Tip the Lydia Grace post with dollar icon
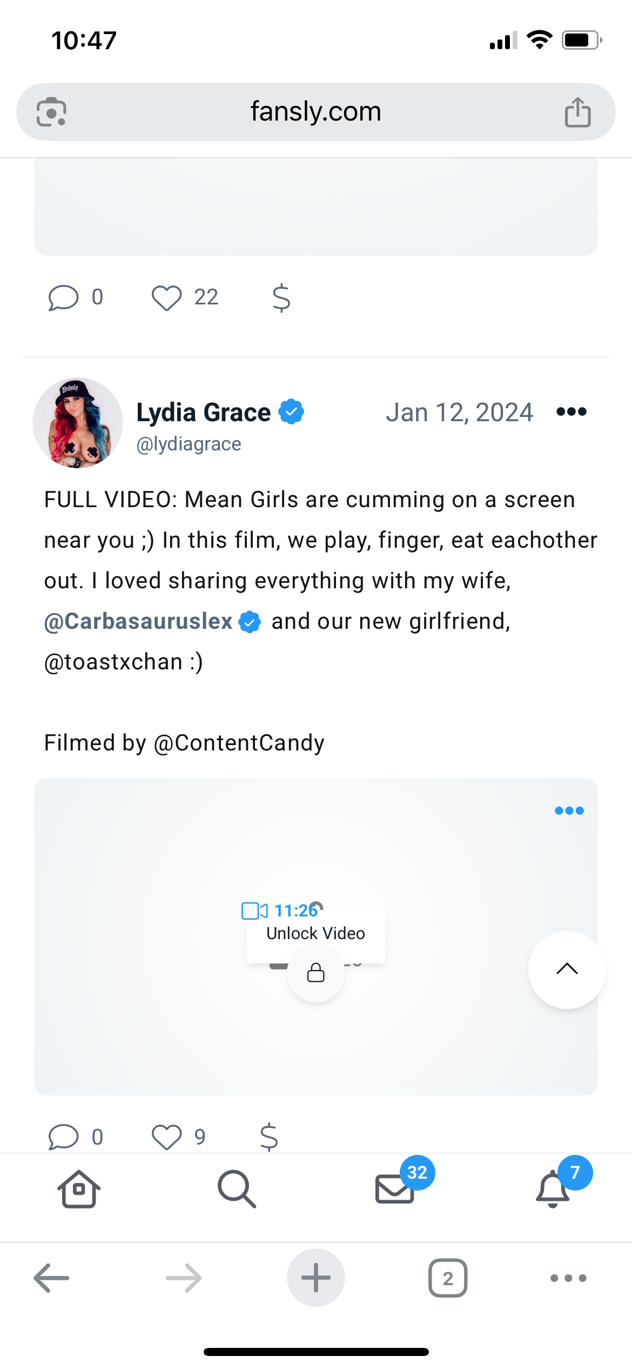Screen dimensions: 632x1369 pos(269,1137)
